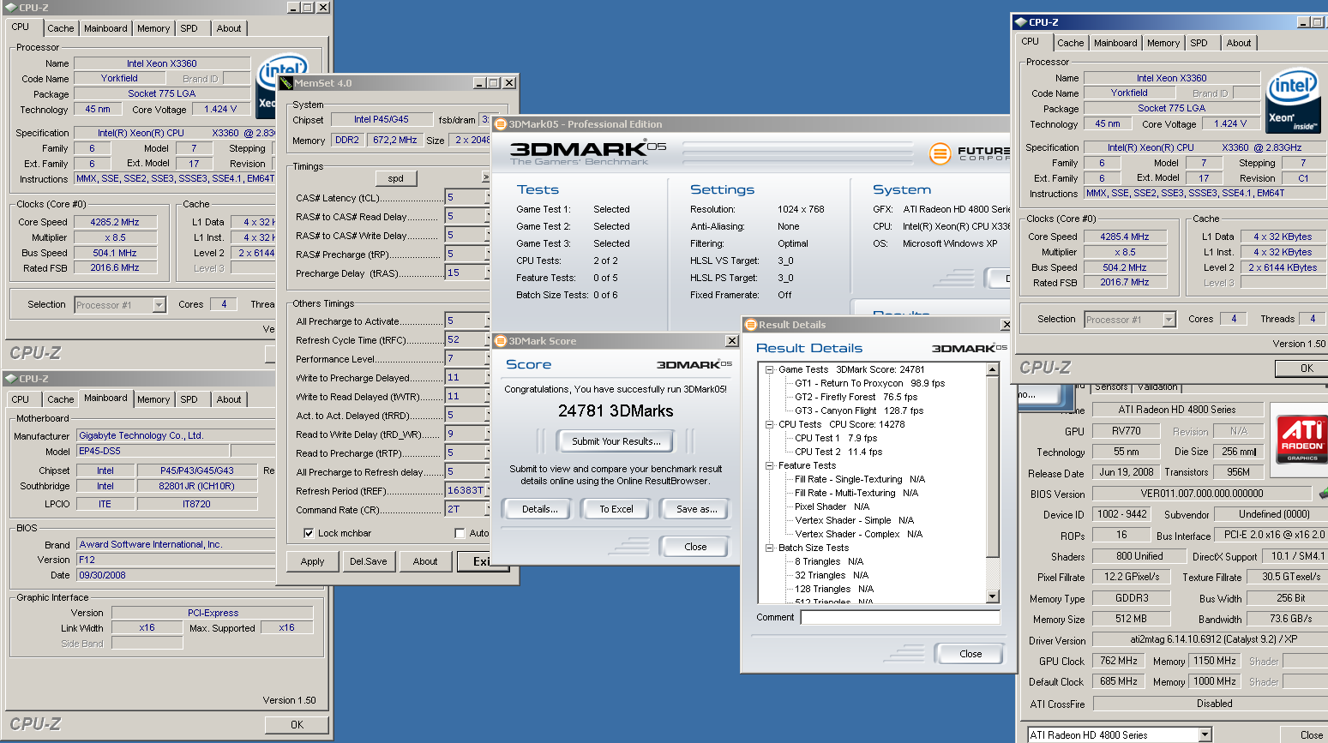Click Save as... in 3DMark Score

pyautogui.click(x=696, y=509)
